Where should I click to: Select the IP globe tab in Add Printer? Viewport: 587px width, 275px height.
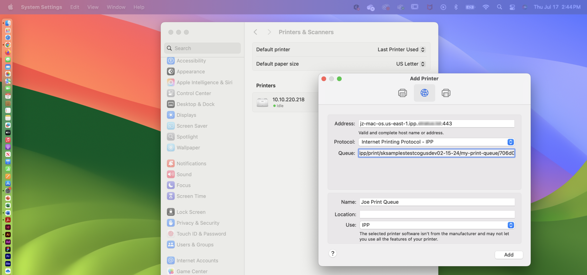coord(424,93)
